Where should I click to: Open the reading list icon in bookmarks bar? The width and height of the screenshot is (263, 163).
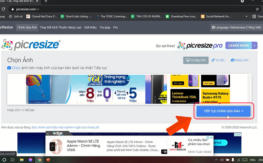coord(254,16)
